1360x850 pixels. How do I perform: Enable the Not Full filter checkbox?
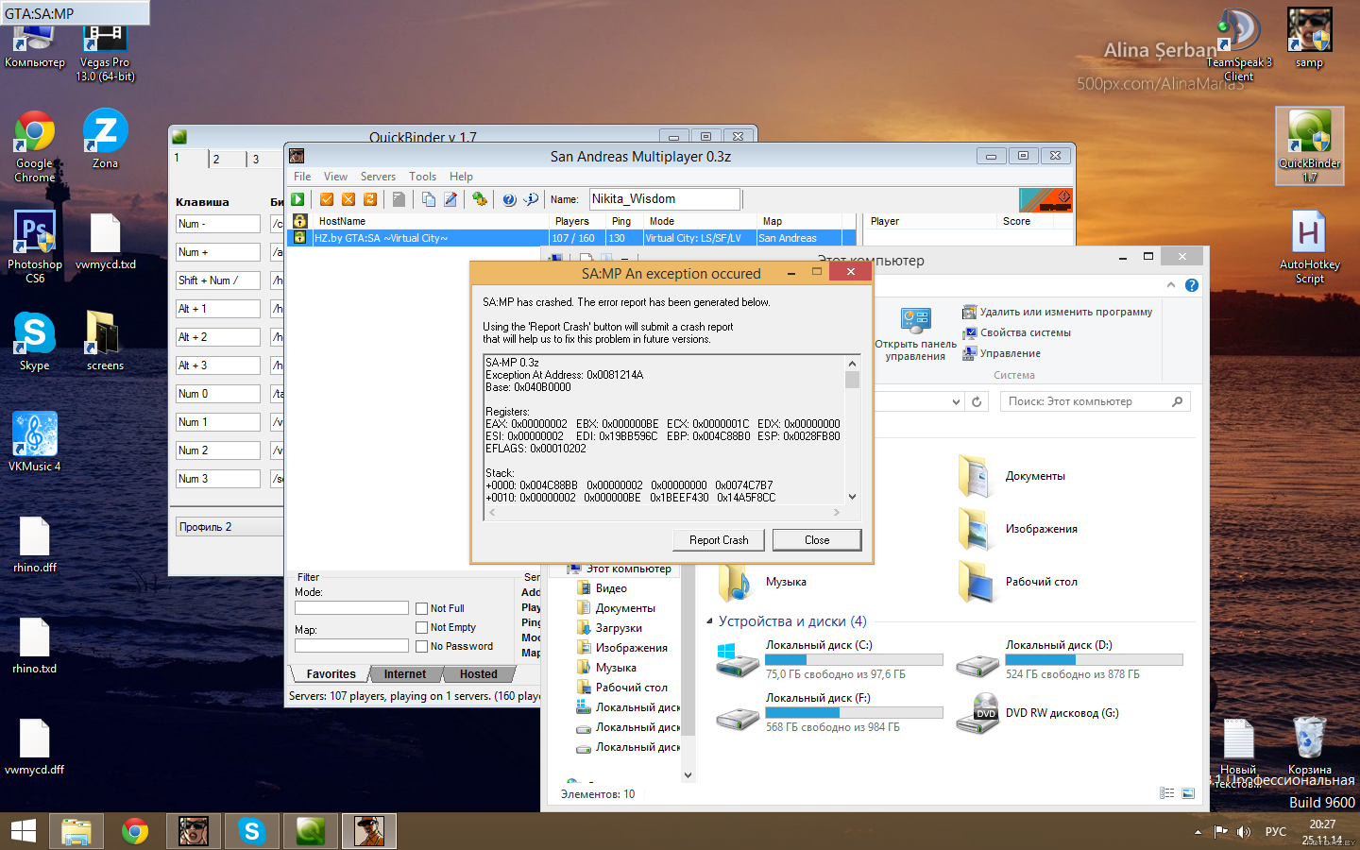422,608
